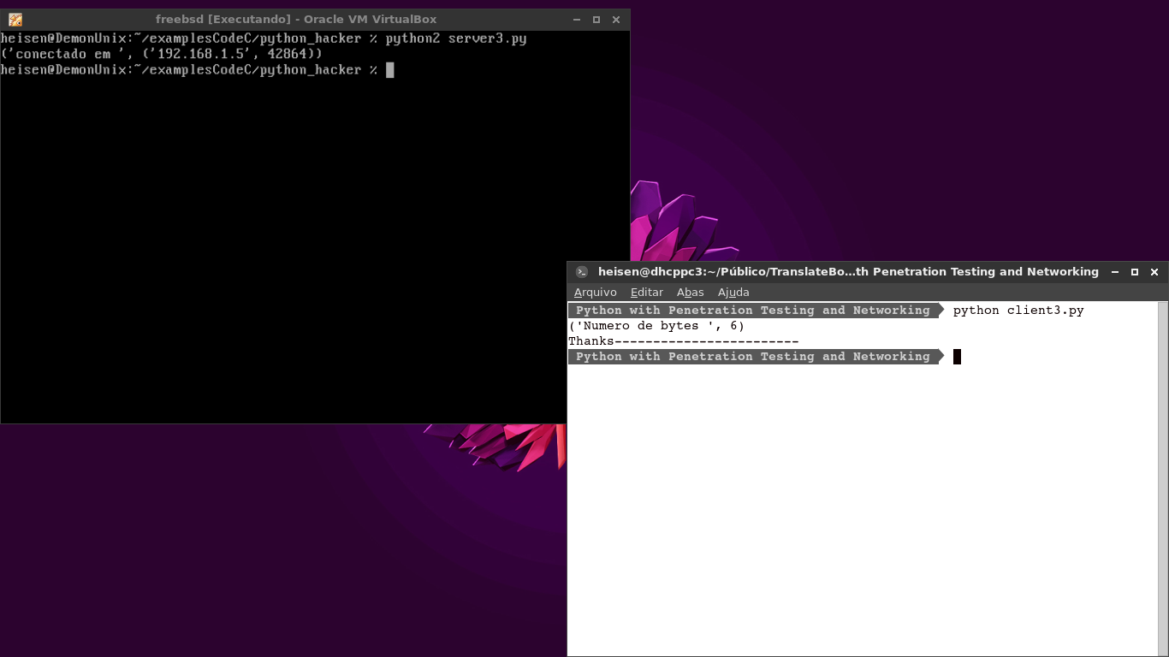Open the Ajuda menu

coord(733,293)
